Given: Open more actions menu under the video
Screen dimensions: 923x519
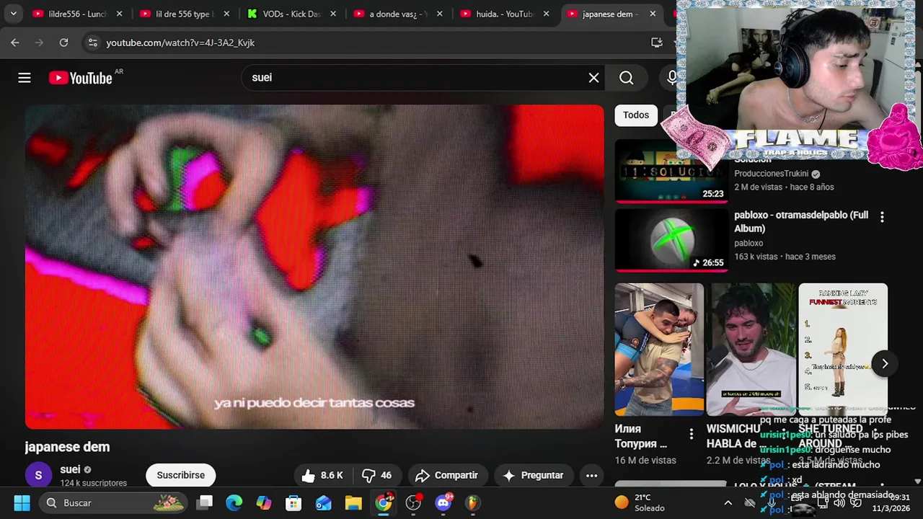Looking at the screenshot, I should click(x=591, y=475).
